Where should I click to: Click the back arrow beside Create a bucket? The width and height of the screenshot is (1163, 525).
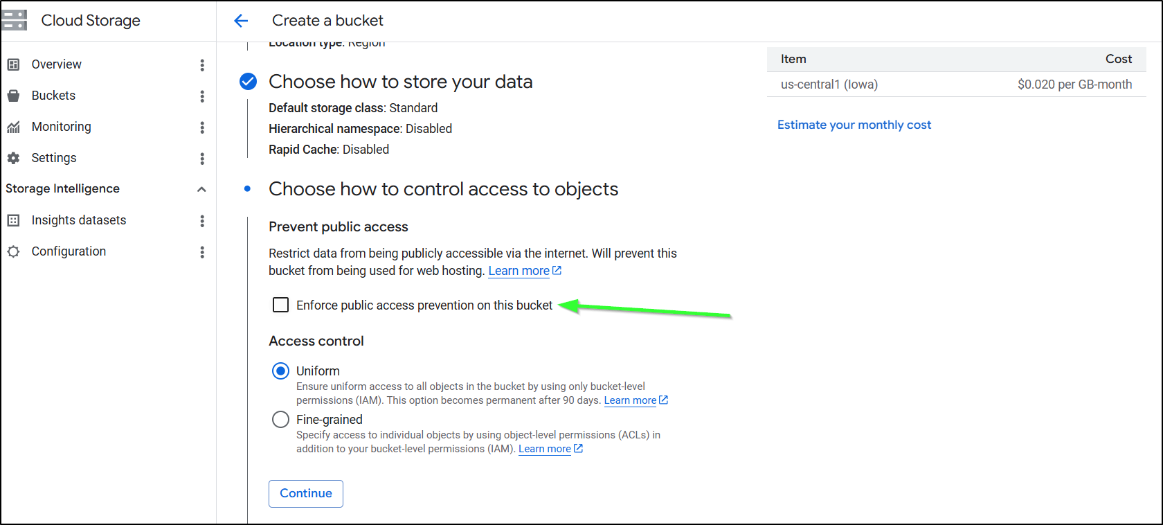[241, 21]
